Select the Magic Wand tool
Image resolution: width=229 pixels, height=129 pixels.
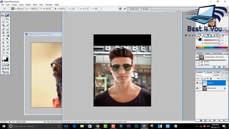[x=8, y=22]
